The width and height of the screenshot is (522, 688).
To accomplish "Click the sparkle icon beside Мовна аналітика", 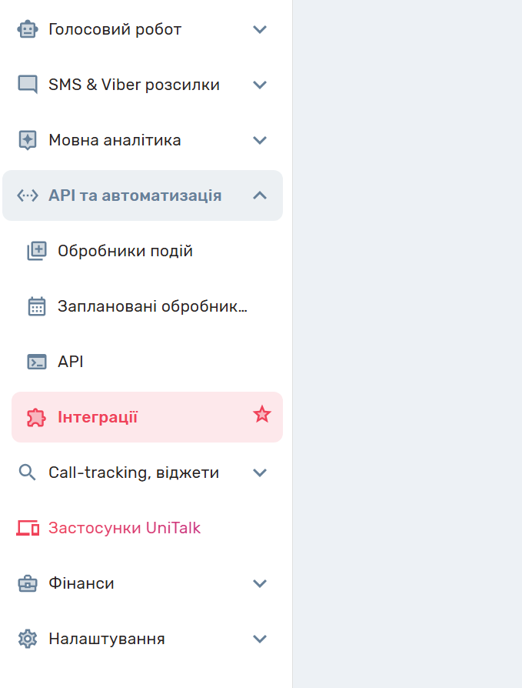I will (28, 141).
